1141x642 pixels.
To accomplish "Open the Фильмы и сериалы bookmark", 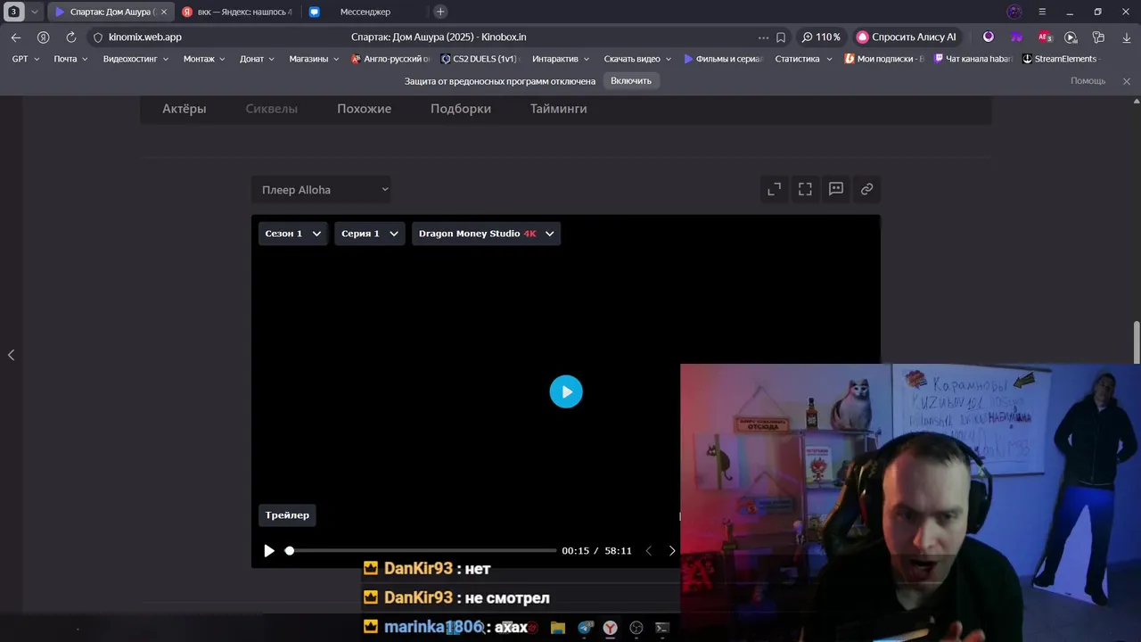I will pyautogui.click(x=724, y=59).
